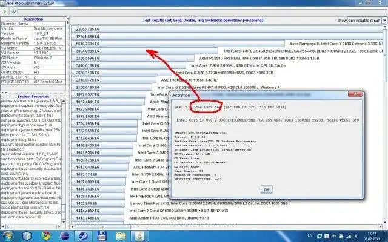Select the 3040.6198 E6 Core i7-920 result bar
The height and width of the screenshot is (242, 388).
[129, 65]
